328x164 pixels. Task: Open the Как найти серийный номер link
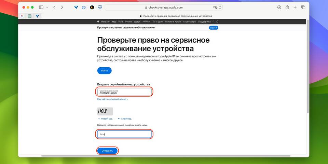coord(112,99)
